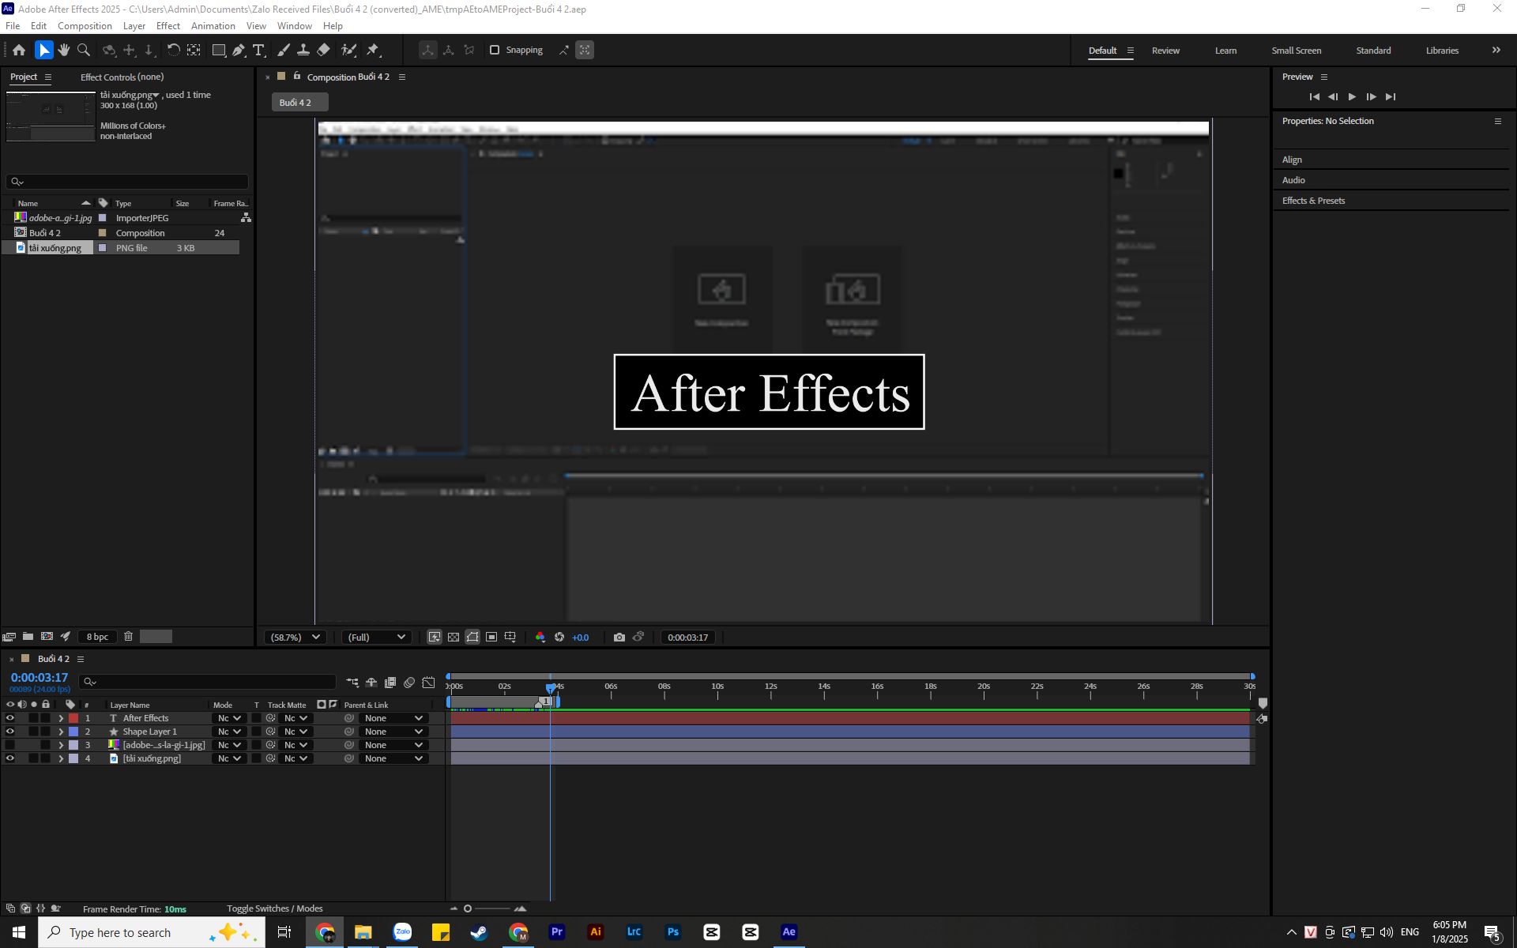
Task: Open the magnification ratio dropdown 58.7%
Action: tap(295, 637)
